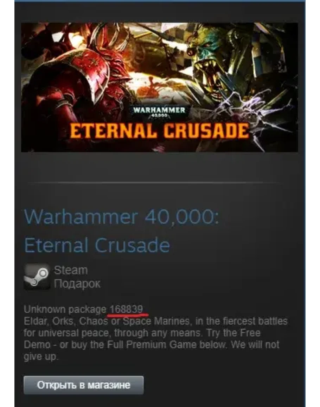Click Full Premium Game in the description
320x407 pixels.
[x=152, y=345]
